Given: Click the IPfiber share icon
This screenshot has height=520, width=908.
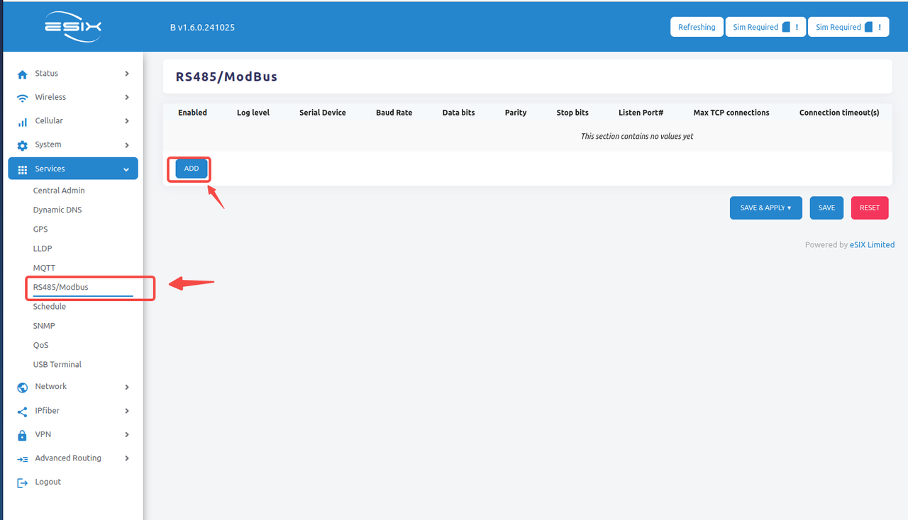Looking at the screenshot, I should pyautogui.click(x=22, y=412).
